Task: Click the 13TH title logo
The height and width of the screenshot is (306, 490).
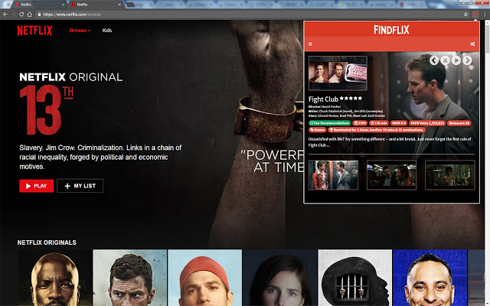Action: (47, 110)
